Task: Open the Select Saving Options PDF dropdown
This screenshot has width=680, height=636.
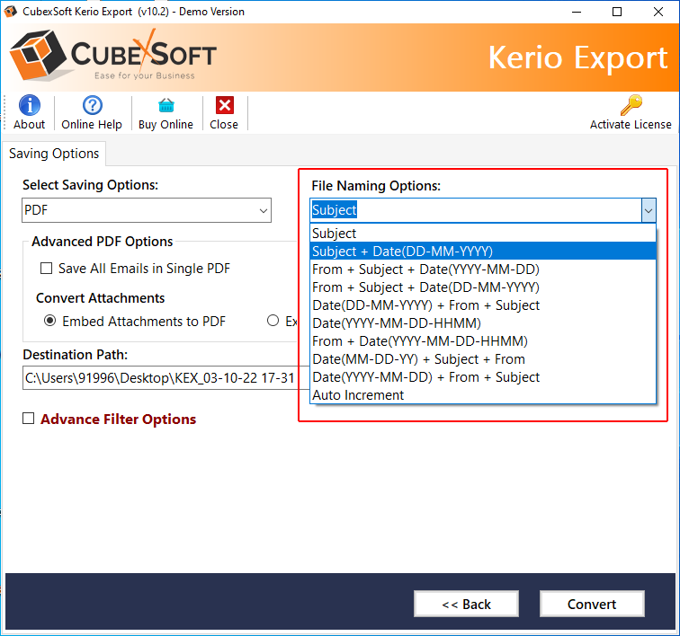Action: click(147, 210)
